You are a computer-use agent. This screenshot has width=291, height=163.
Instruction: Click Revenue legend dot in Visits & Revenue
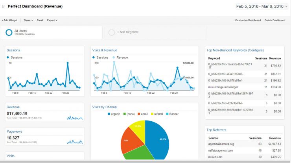tap(114, 57)
